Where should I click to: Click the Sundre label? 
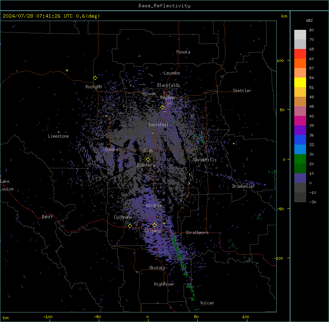[x=111, y=150]
